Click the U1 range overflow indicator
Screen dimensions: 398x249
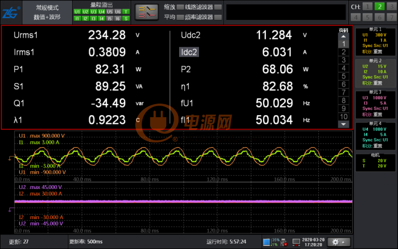(x=77, y=11)
